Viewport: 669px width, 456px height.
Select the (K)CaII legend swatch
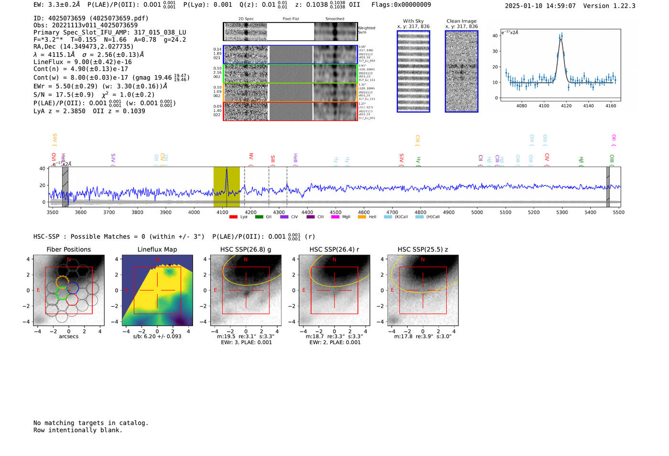388,217
